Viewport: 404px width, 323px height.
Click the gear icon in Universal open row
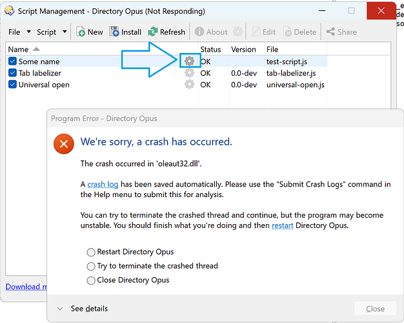(189, 85)
